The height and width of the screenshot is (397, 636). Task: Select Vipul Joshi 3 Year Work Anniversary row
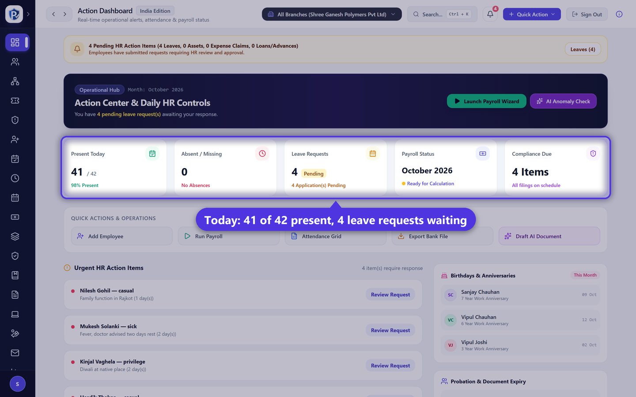pos(520,345)
